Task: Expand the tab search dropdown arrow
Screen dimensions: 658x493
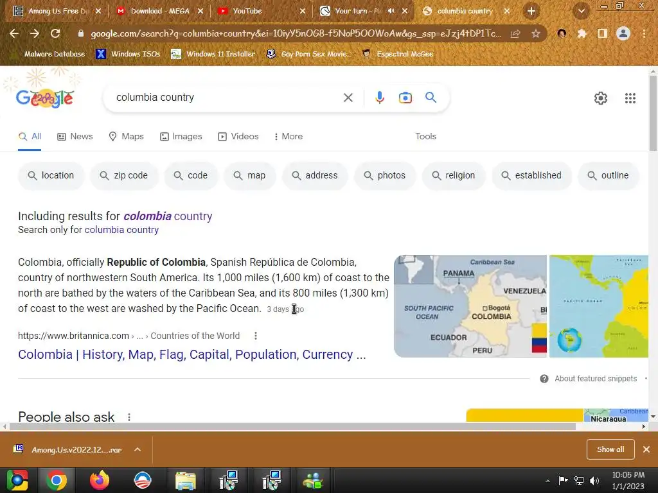Action: (581, 11)
